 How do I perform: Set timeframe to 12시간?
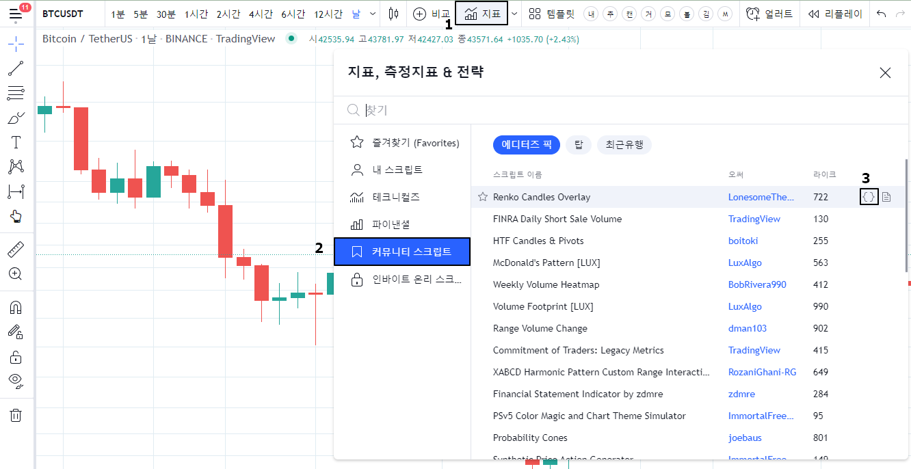point(329,14)
